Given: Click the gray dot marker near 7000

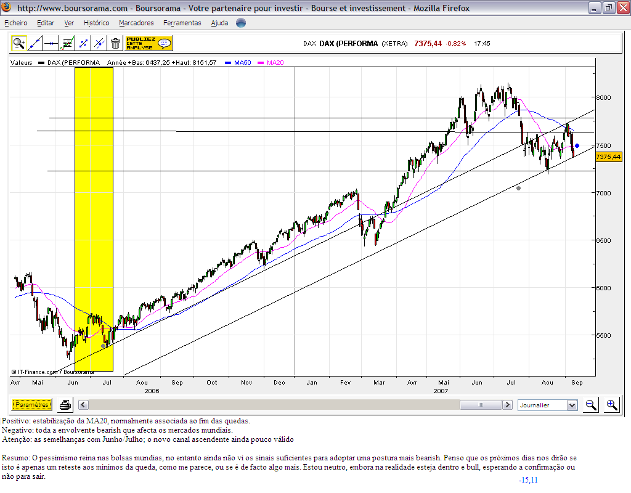Looking at the screenshot, I should point(518,188).
